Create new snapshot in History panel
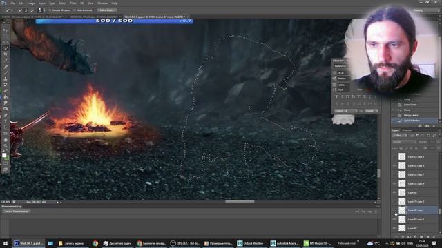Viewport: 442px width, 248px height. [427, 125]
